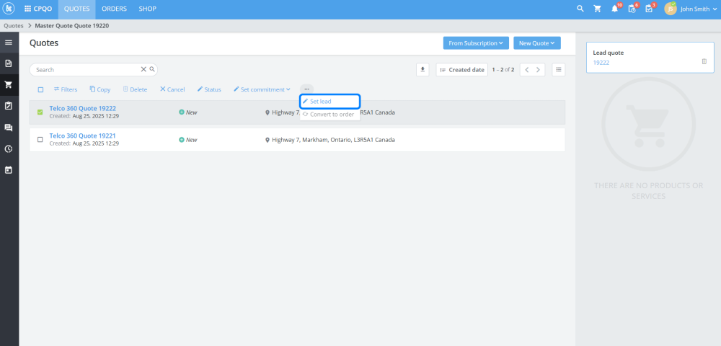This screenshot has height=346, width=721.
Task: Click location pin of Quote 19221 address
Action: click(x=267, y=140)
